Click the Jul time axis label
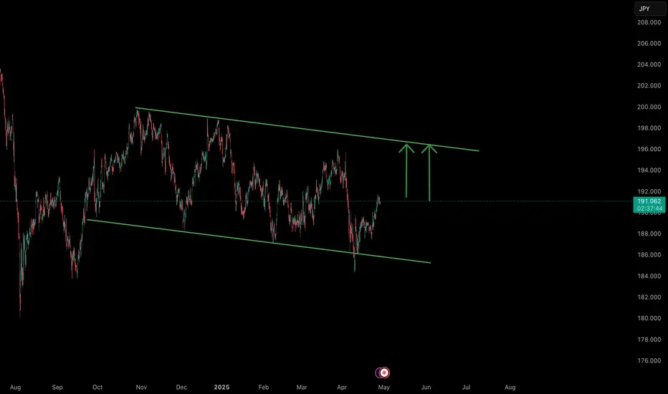The width and height of the screenshot is (668, 394). click(466, 387)
